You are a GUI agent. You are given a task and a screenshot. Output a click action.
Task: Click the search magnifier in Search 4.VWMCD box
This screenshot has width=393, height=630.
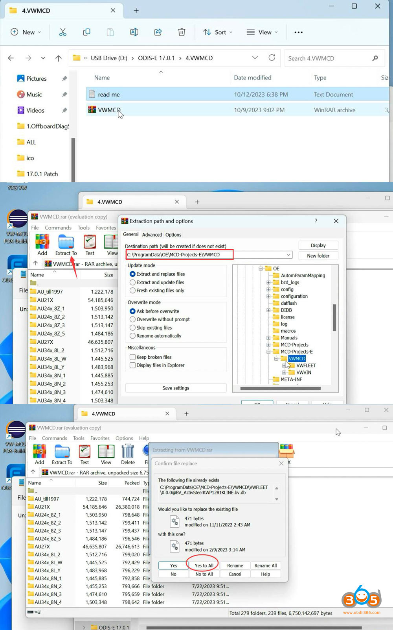click(375, 58)
